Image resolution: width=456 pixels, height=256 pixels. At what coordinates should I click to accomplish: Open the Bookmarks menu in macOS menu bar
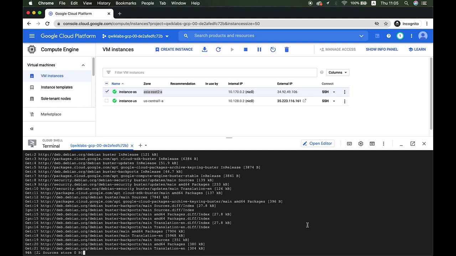pyautogui.click(x=126, y=3)
